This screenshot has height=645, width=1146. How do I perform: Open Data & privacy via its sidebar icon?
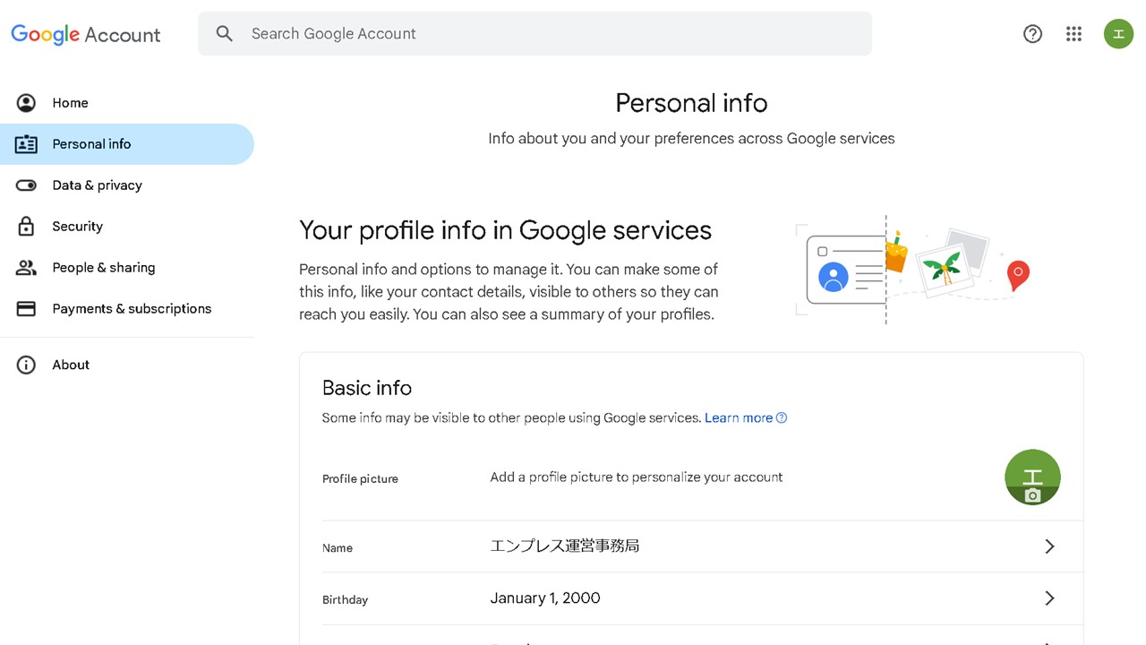click(26, 185)
